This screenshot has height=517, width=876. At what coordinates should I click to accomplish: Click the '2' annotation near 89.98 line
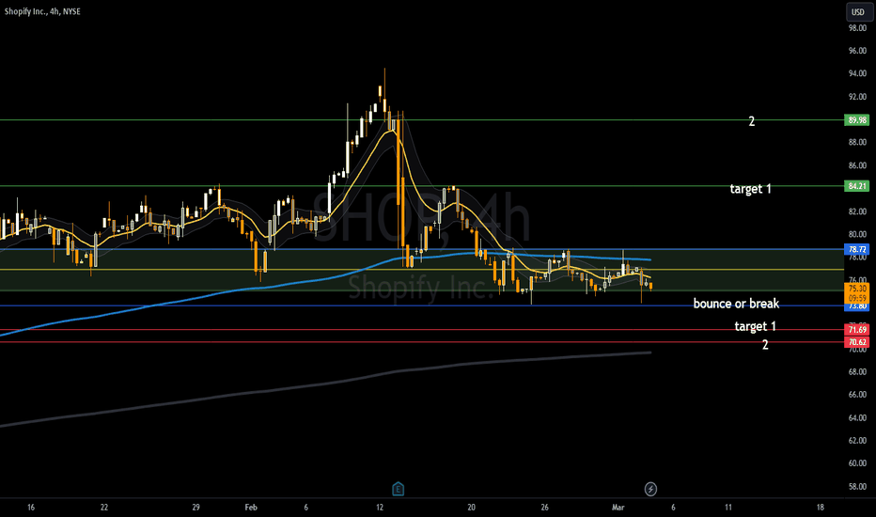point(751,121)
